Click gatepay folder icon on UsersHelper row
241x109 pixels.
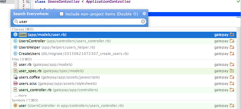coord(232,47)
